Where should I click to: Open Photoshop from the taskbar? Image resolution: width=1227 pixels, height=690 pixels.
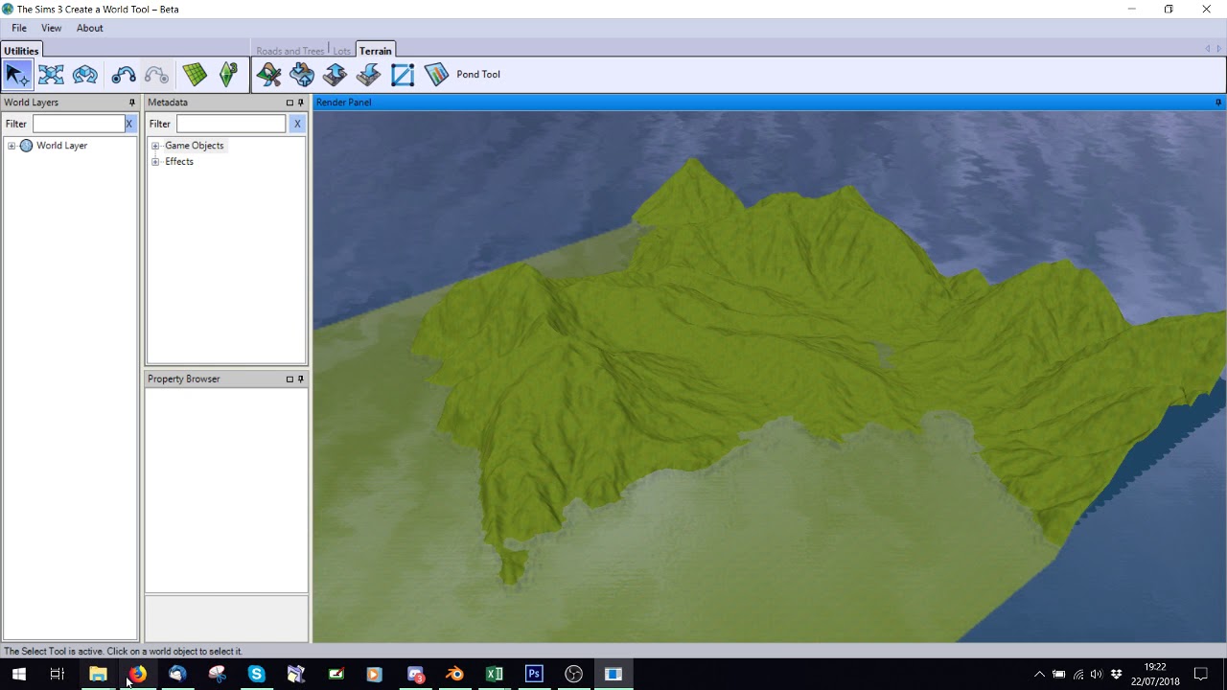pos(534,674)
